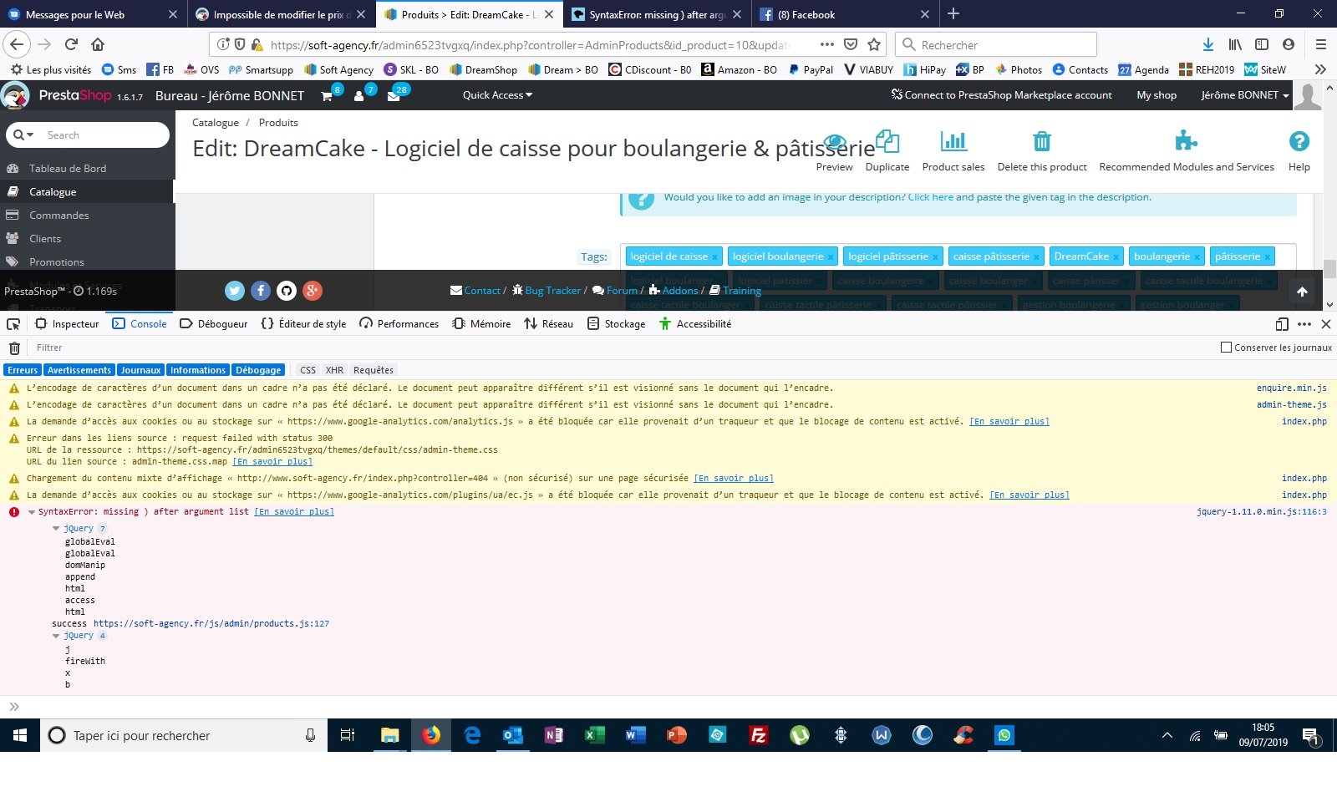
Task: Open File Explorer from the taskbar
Action: [x=390, y=735]
